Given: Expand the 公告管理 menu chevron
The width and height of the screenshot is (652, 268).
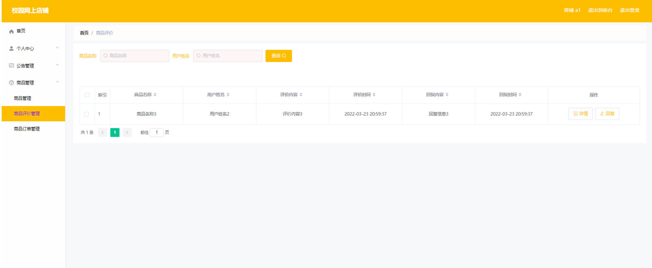Looking at the screenshot, I should (57, 65).
